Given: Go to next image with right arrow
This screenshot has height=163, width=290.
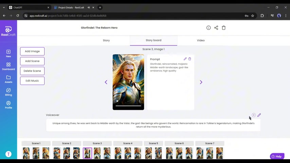Looking at the screenshot, I should (201, 82).
